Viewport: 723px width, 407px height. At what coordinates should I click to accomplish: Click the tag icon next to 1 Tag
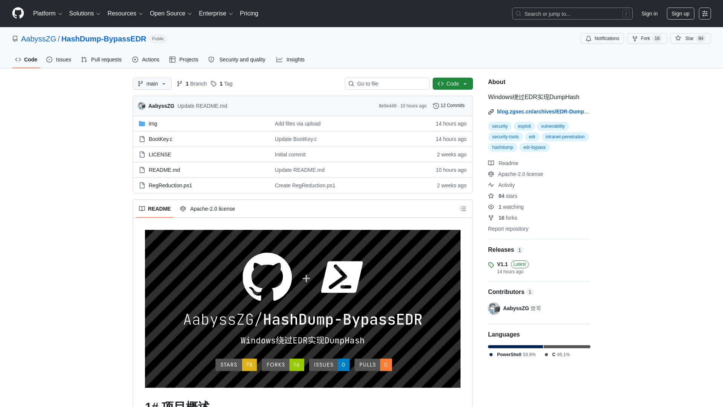tap(214, 84)
